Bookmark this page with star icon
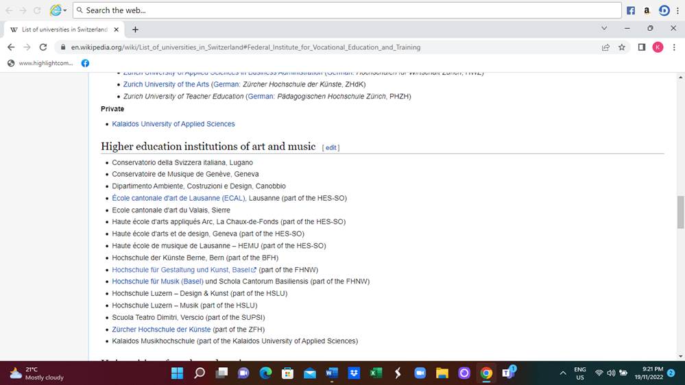685x385 pixels. (622, 47)
